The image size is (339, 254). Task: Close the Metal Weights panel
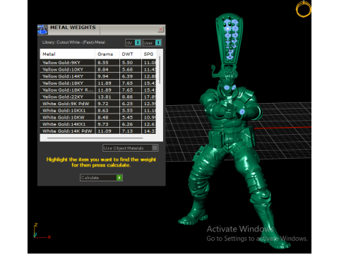[x=160, y=29]
